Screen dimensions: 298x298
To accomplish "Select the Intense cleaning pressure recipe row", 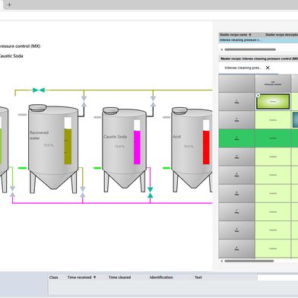I will coord(258,40).
